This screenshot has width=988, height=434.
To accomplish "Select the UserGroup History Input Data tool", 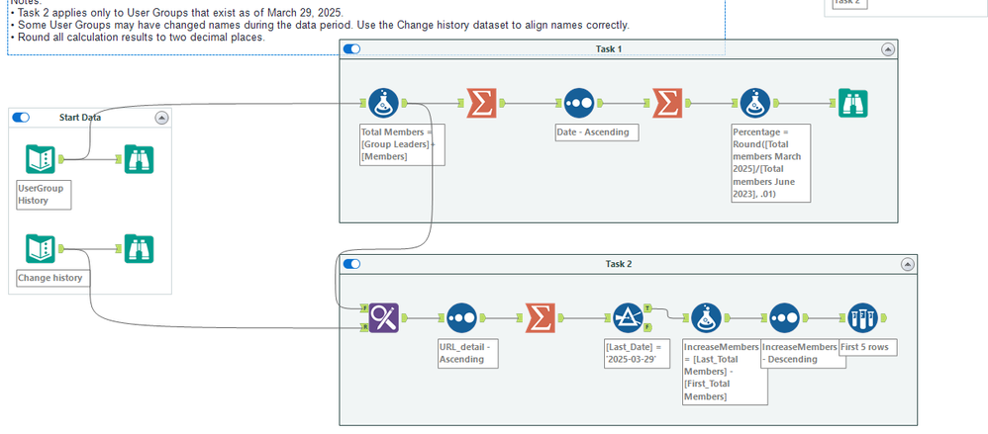I will [41, 159].
